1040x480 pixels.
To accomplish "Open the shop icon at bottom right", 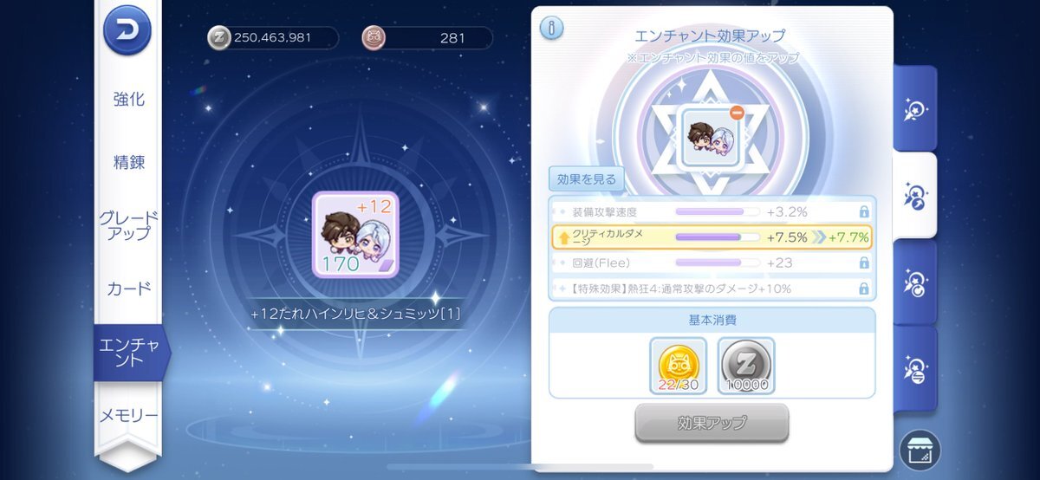I will 920,450.
